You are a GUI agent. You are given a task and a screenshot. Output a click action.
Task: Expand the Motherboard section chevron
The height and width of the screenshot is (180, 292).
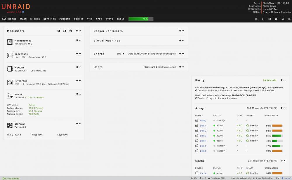click(x=80, y=40)
